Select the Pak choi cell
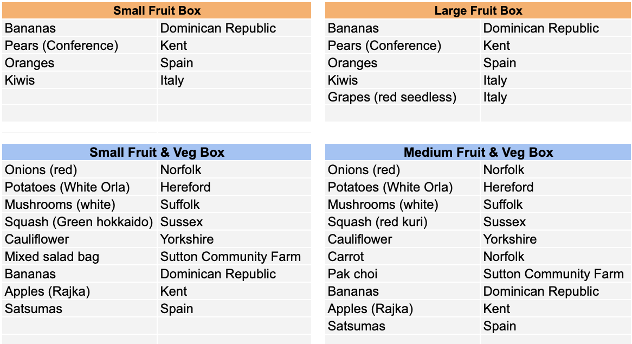 coord(402,274)
